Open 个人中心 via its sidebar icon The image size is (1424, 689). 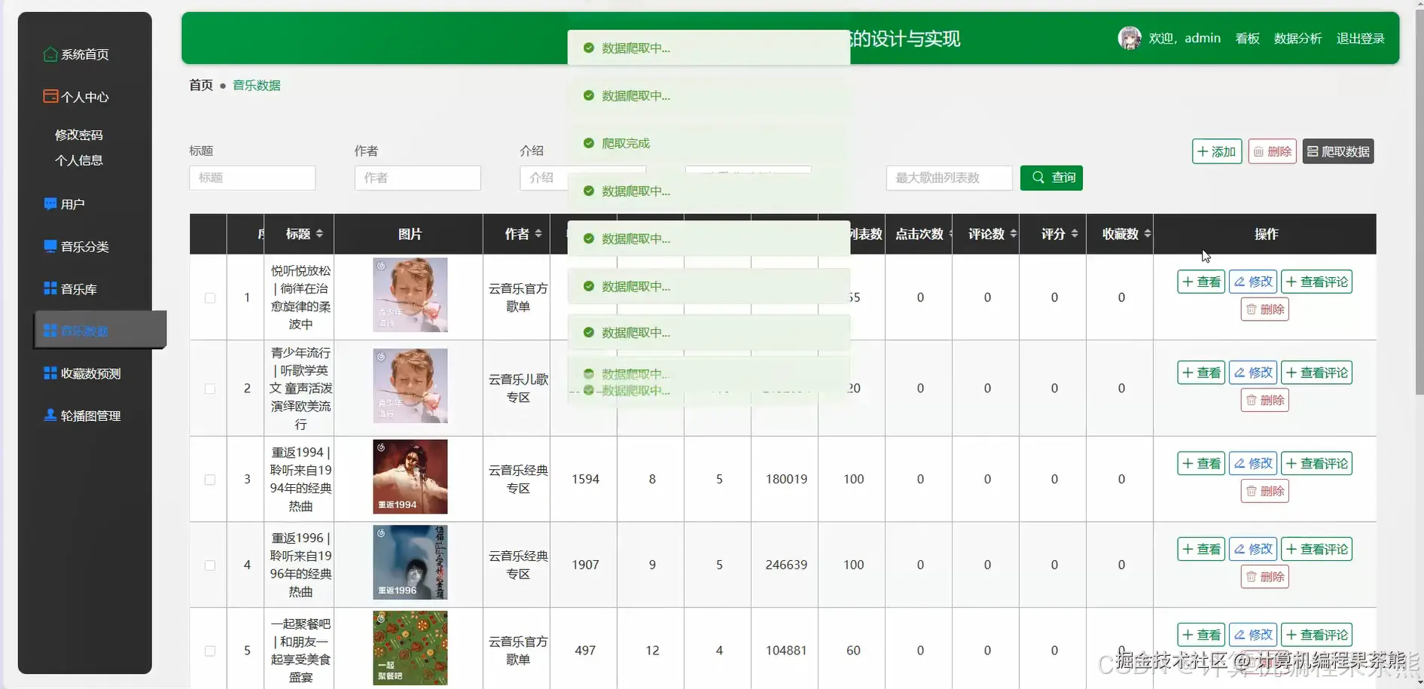pyautogui.click(x=50, y=96)
